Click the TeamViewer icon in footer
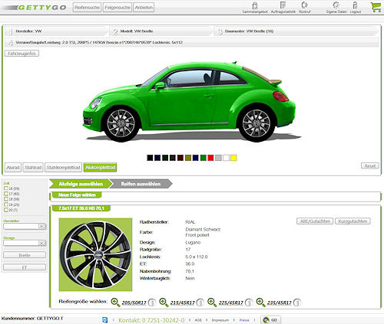This screenshot has width=384, height=324. [105, 320]
